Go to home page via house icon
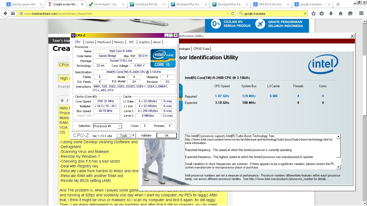Screen dimensions: 367x206 pyautogui.click(x=341, y=13)
